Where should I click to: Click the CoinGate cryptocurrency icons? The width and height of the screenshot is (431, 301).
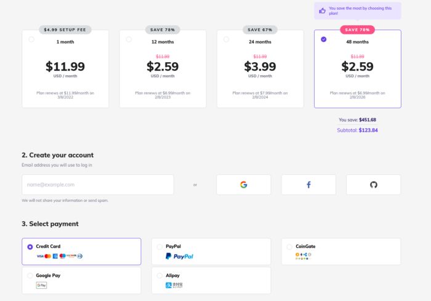point(303,256)
